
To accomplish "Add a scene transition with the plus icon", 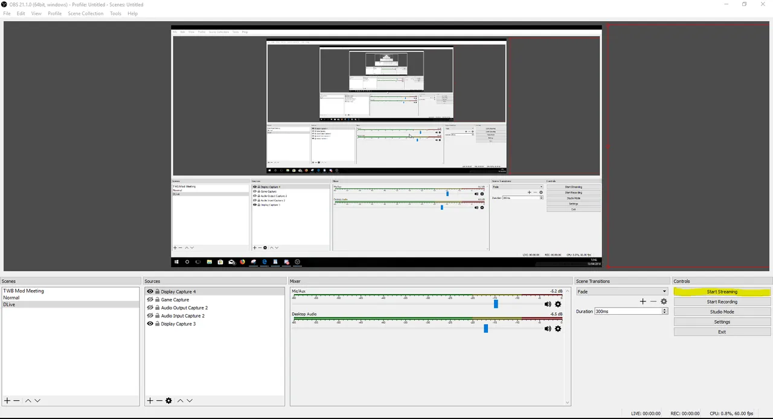I will (643, 301).
